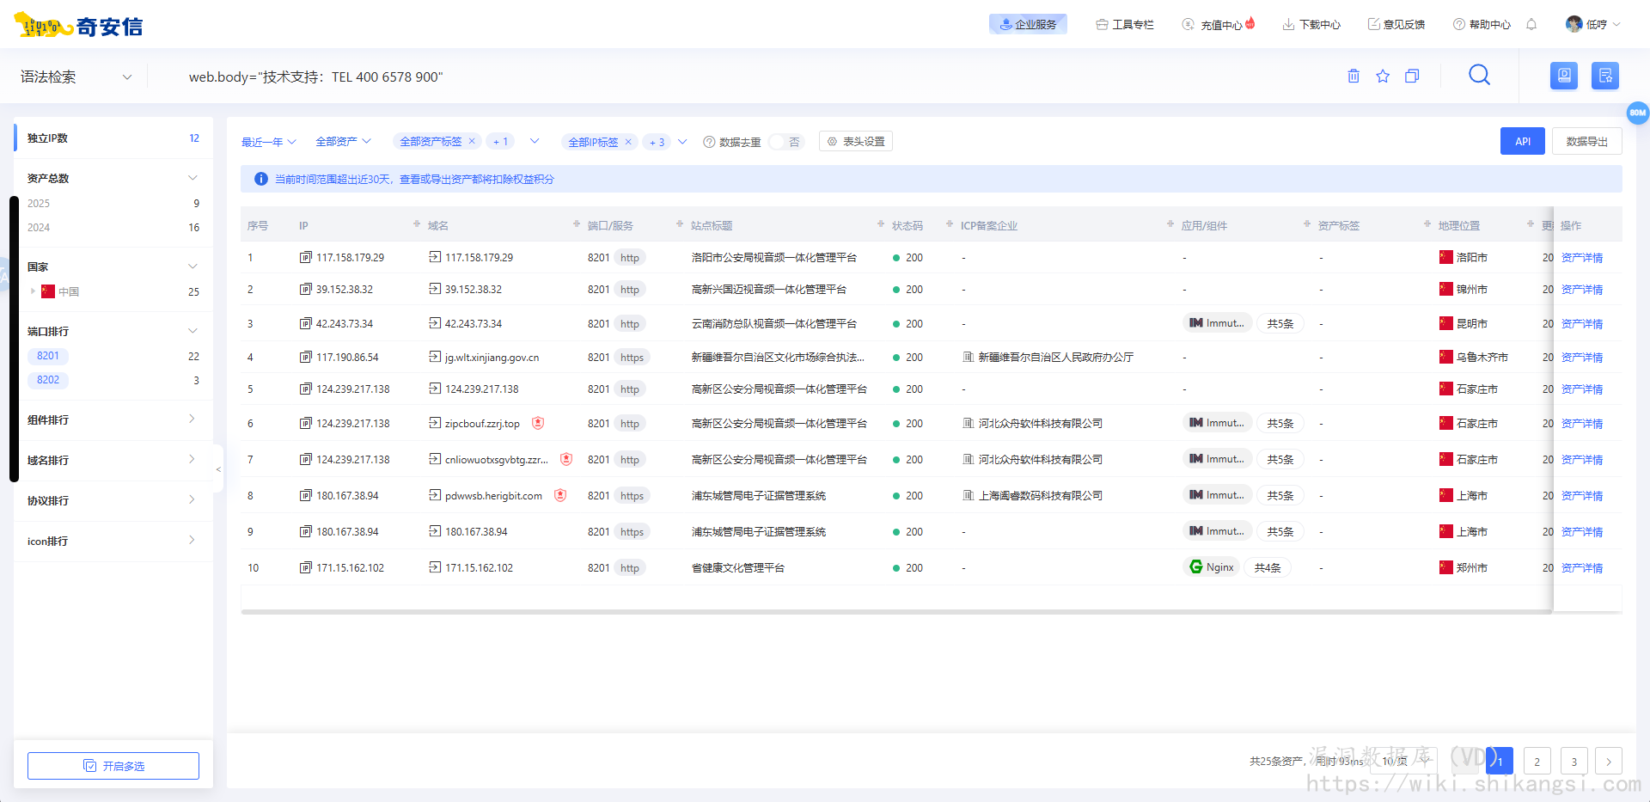Screen dimensions: 1650x802
Task: Go to next page arrow
Action: (1609, 761)
